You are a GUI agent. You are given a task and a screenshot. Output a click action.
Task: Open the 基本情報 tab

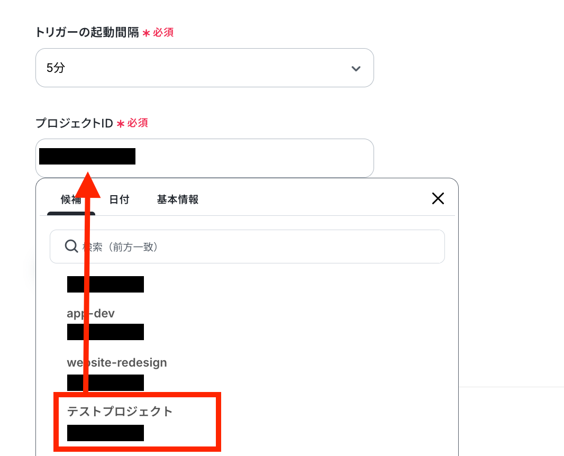coord(178,199)
